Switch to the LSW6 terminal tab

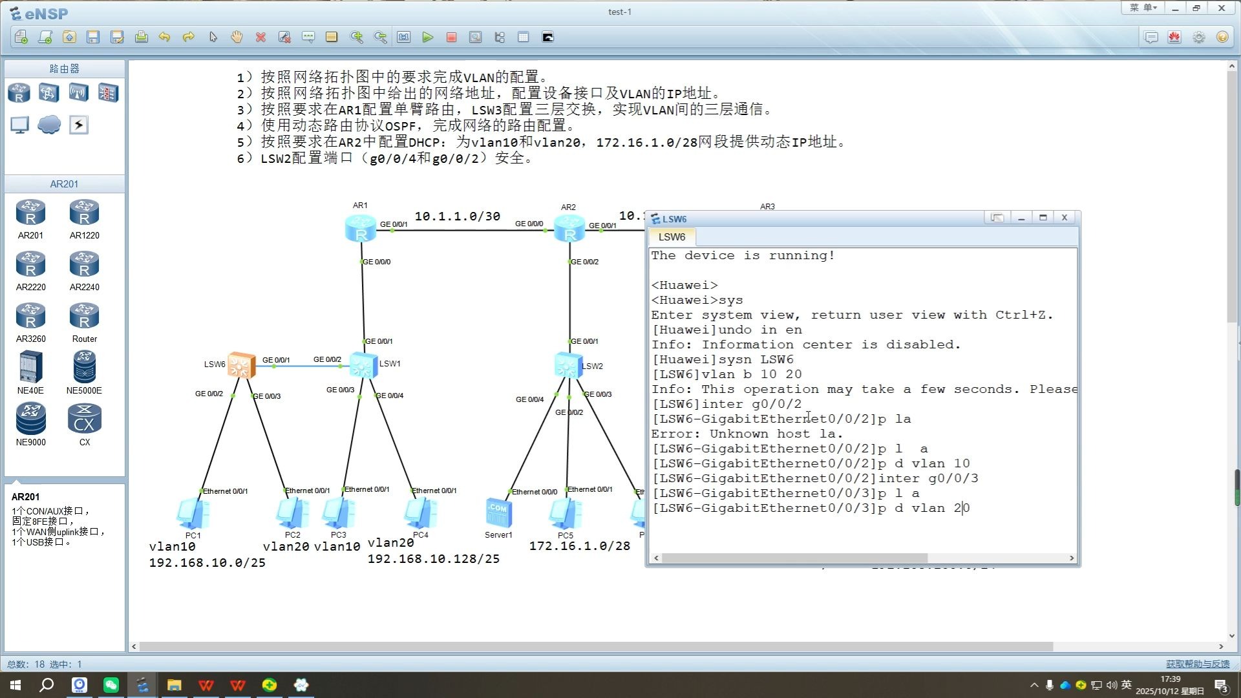672,237
